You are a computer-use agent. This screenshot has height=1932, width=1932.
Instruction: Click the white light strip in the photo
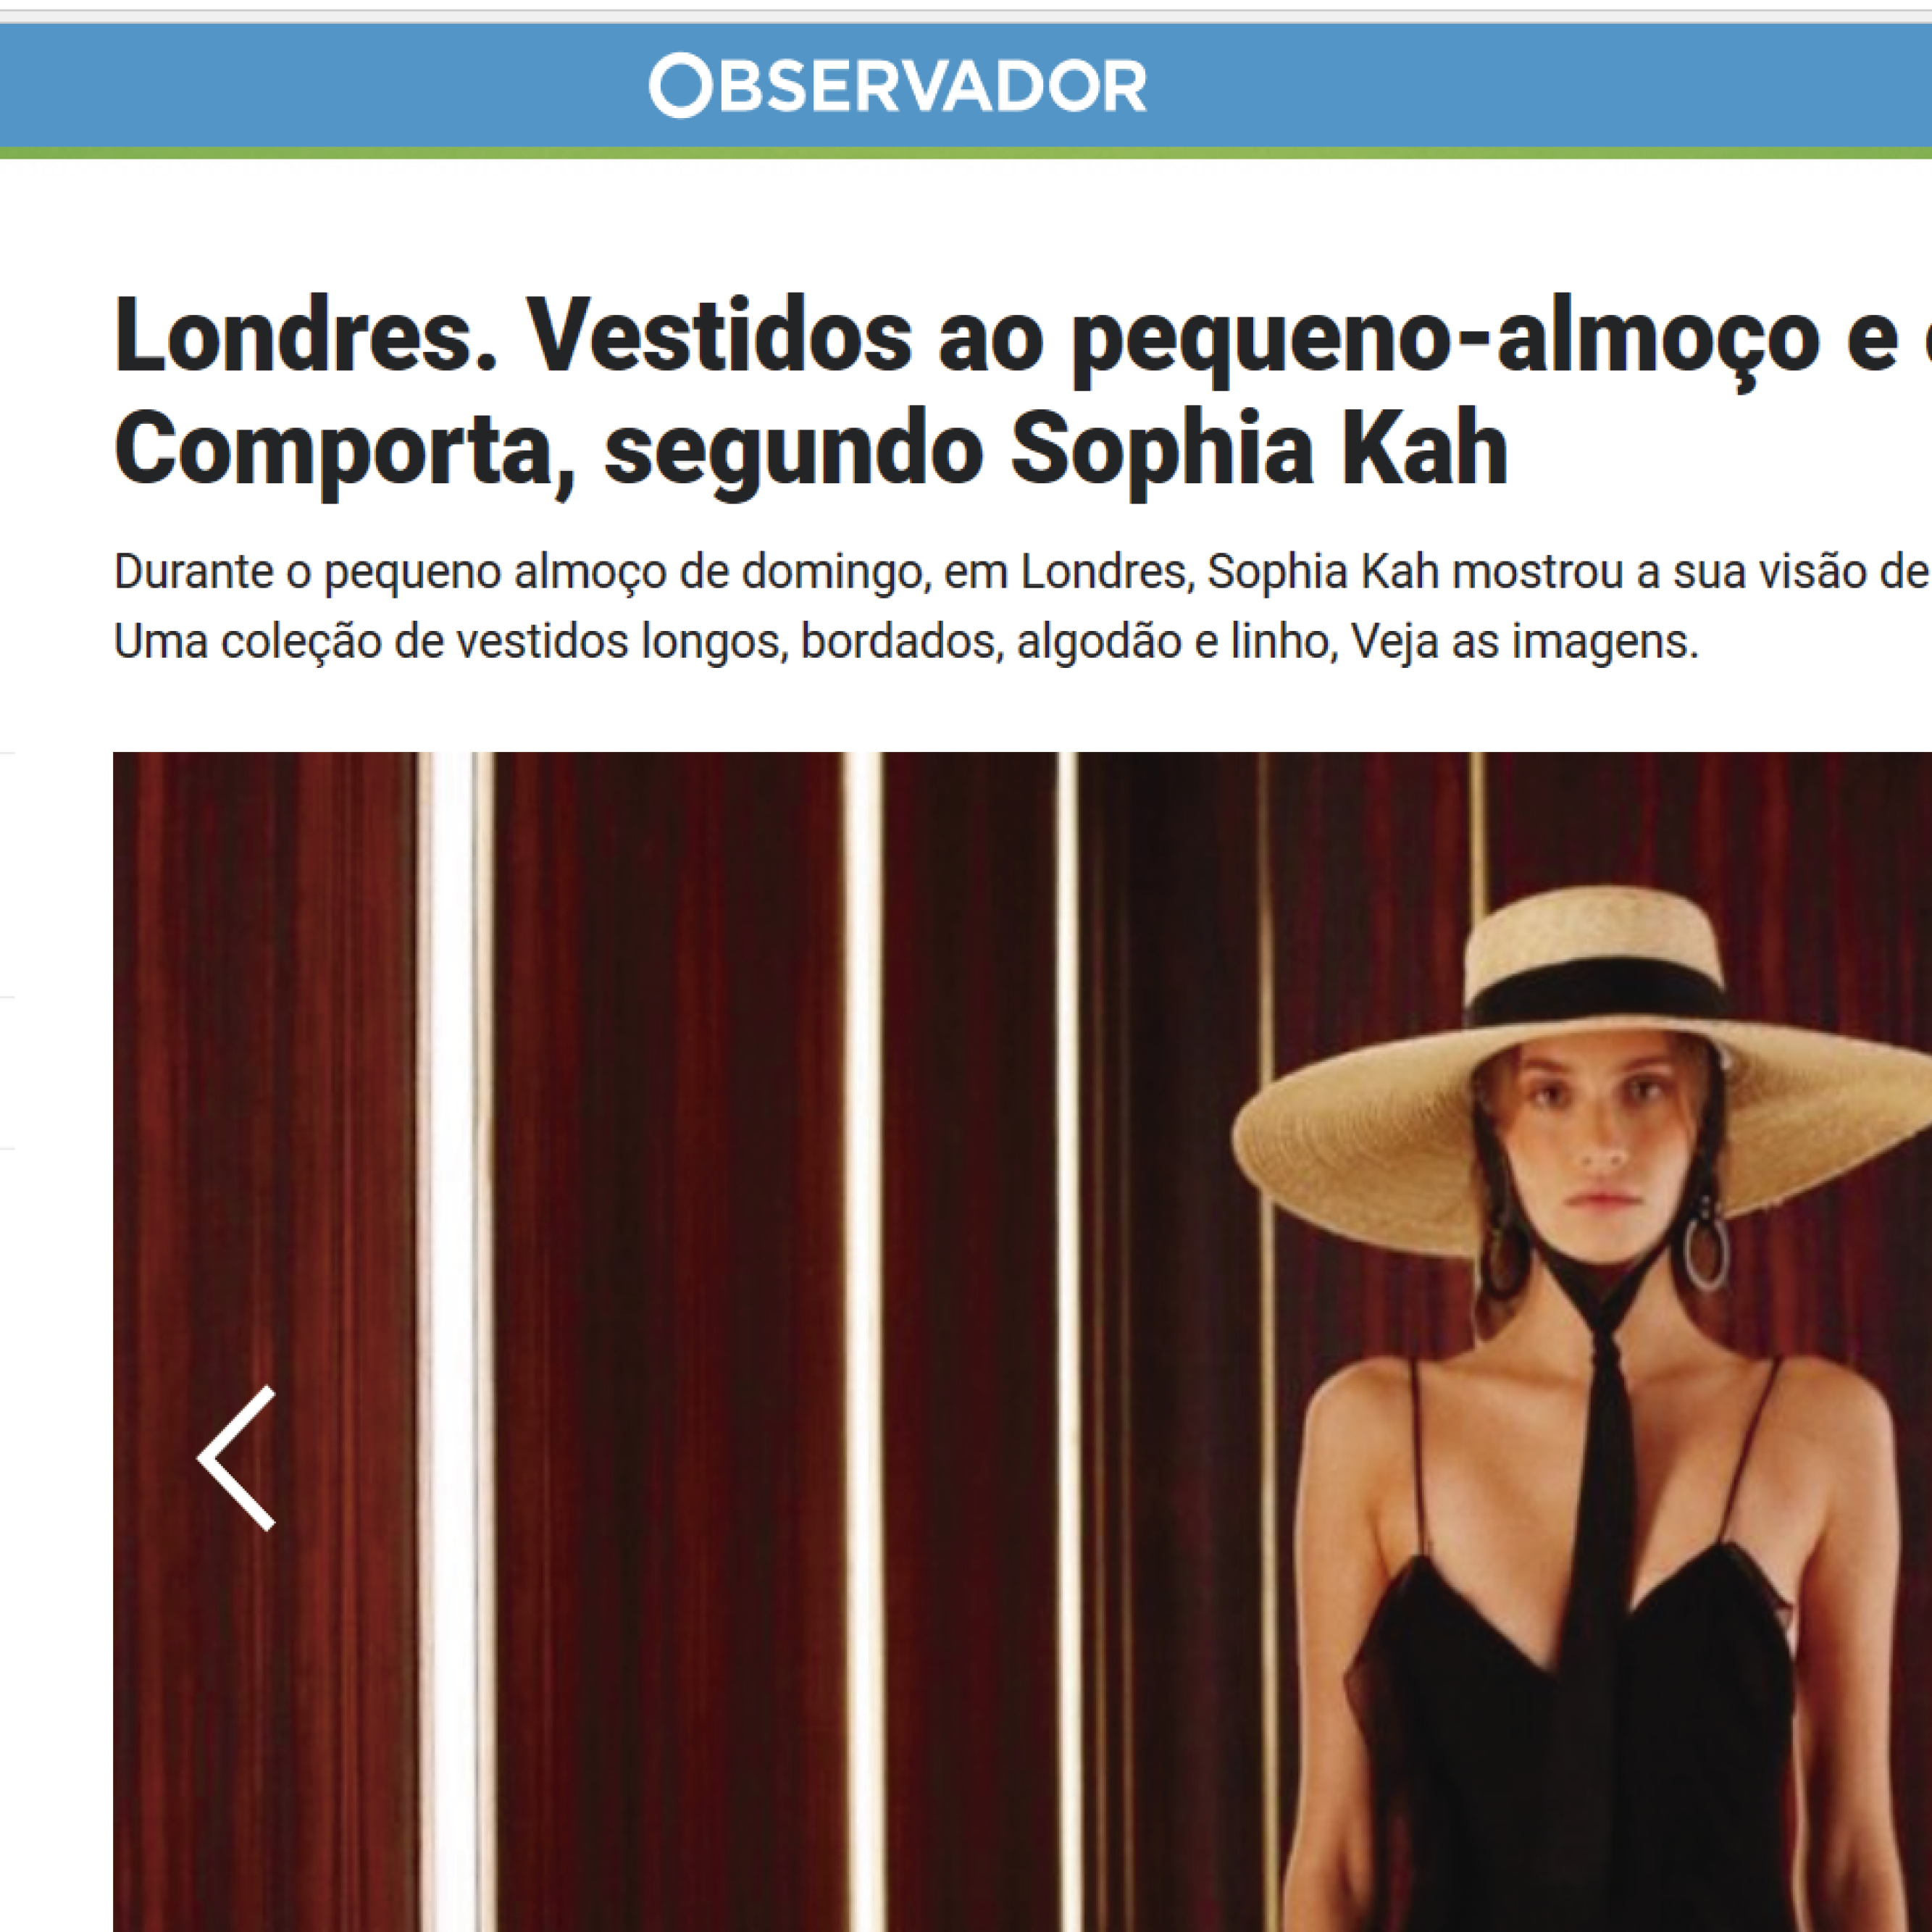point(455,1340)
